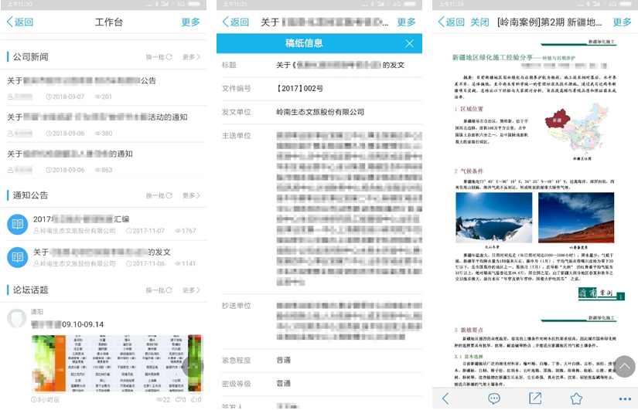
Task: Open forum topic 09.10-09.14
Action: [67, 324]
